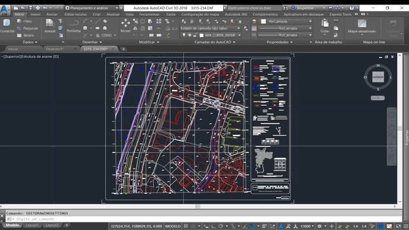Image resolution: width=409 pixels, height=230 pixels.
Task: Click the Conectar data button
Action: click(x=7, y=26)
